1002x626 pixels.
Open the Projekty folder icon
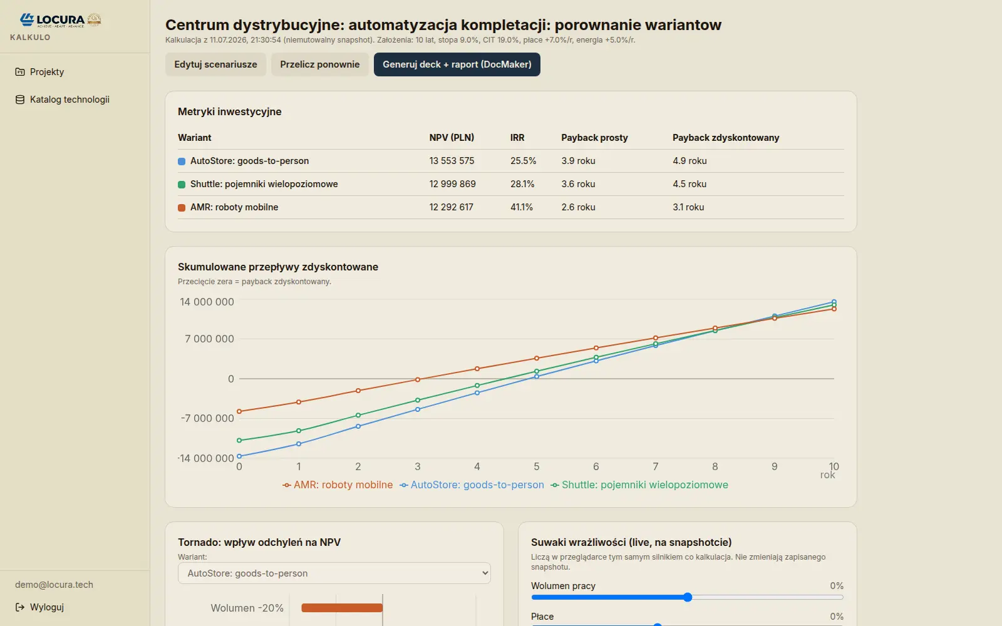(20, 72)
